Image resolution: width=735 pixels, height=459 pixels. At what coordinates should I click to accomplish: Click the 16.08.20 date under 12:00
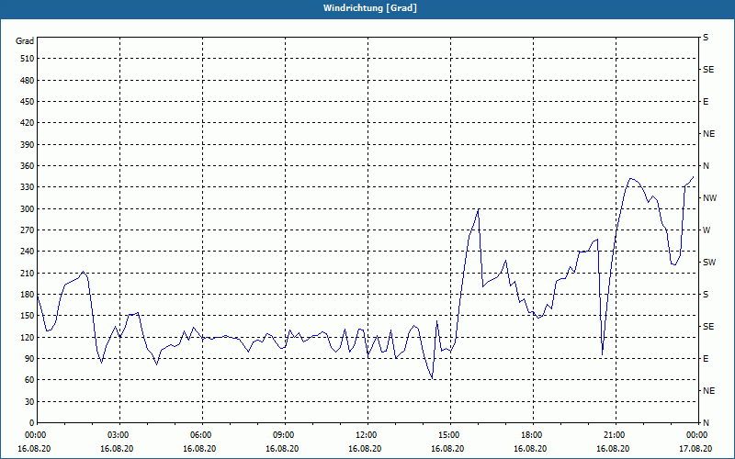pos(365,448)
